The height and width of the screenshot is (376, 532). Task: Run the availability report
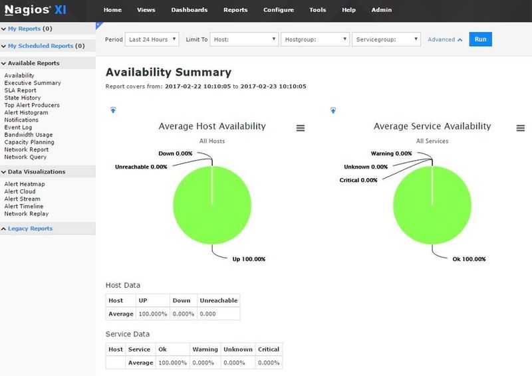pyautogui.click(x=480, y=39)
